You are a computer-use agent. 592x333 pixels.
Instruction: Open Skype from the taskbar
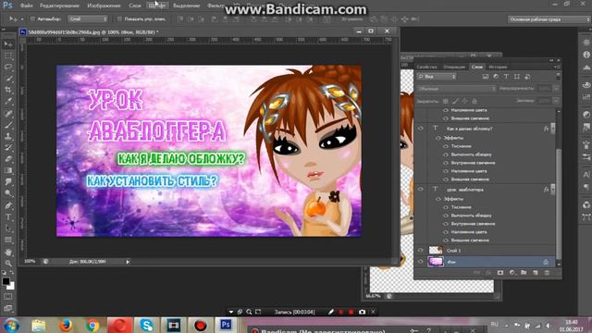pyautogui.click(x=146, y=325)
